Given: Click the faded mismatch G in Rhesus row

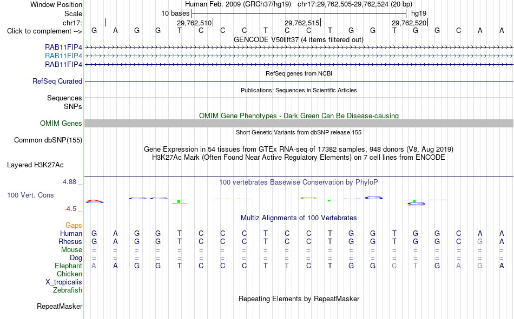Looking at the screenshot, I should (x=480, y=241).
